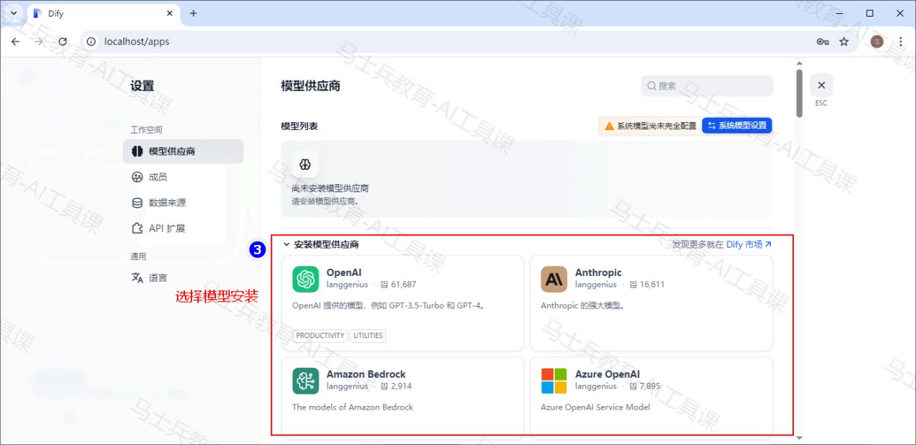Reload the page with the refresh icon

(x=63, y=42)
